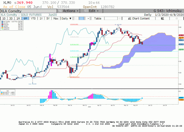Click the red 385.750 axis value tag
The width and height of the screenshot is (184, 132).
(181, 35)
